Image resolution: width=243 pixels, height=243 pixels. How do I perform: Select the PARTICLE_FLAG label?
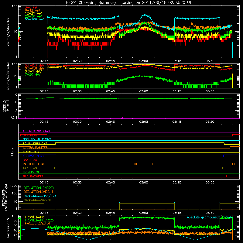34,164
